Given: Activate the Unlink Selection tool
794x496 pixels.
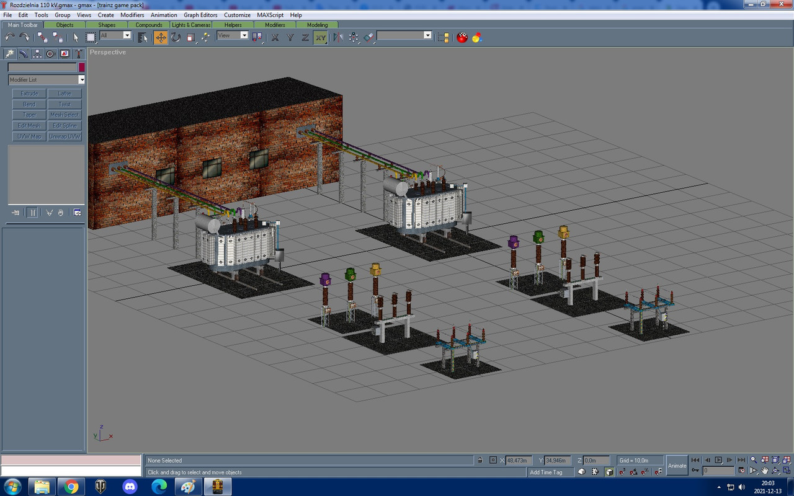Looking at the screenshot, I should (x=57, y=37).
